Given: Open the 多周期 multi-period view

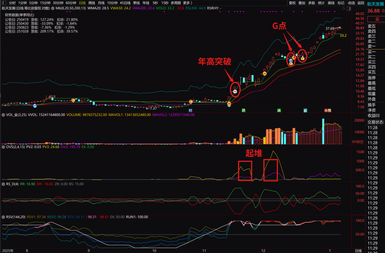Looking at the screenshot, I should pos(176,3).
